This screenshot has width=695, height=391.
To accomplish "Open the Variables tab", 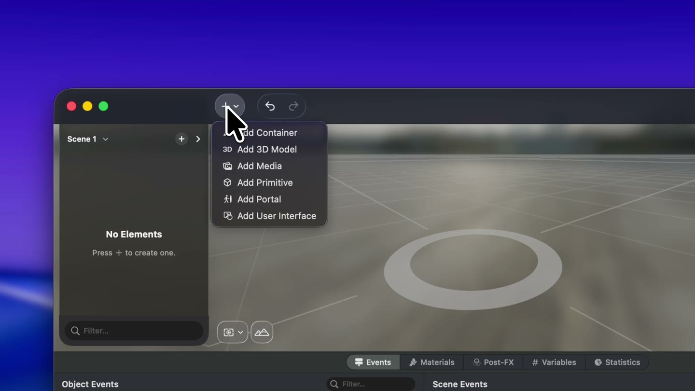I will [x=554, y=362].
